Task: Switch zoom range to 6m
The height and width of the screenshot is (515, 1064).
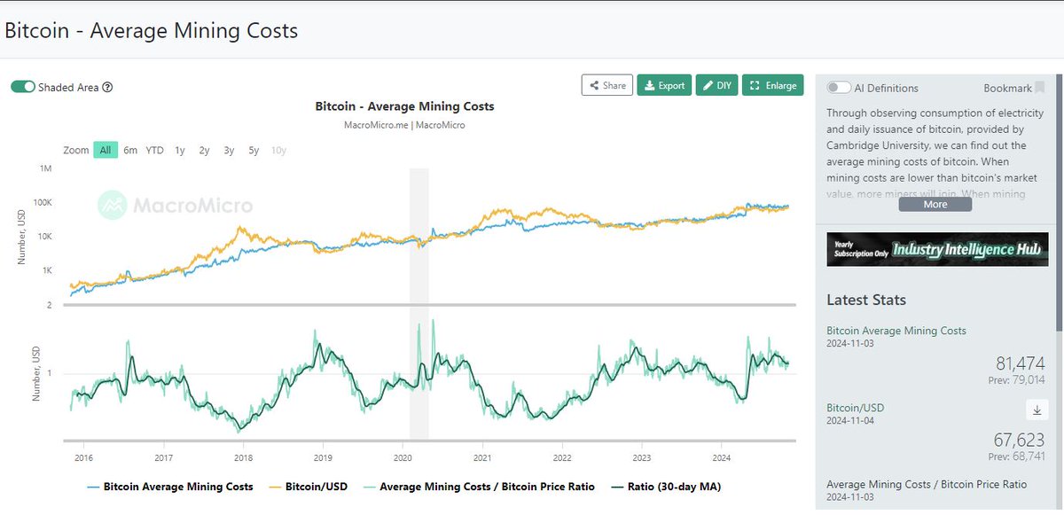Action: (129, 150)
